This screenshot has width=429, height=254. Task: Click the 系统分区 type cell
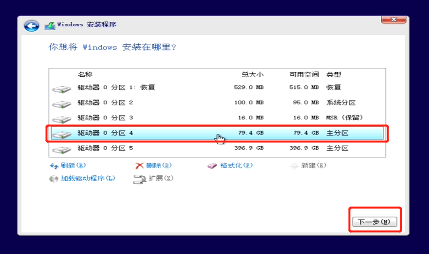[x=341, y=102]
